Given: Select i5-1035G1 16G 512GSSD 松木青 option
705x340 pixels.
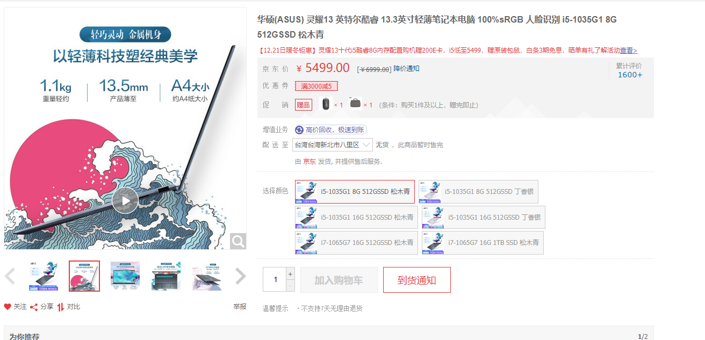Looking at the screenshot, I should coord(356,218).
